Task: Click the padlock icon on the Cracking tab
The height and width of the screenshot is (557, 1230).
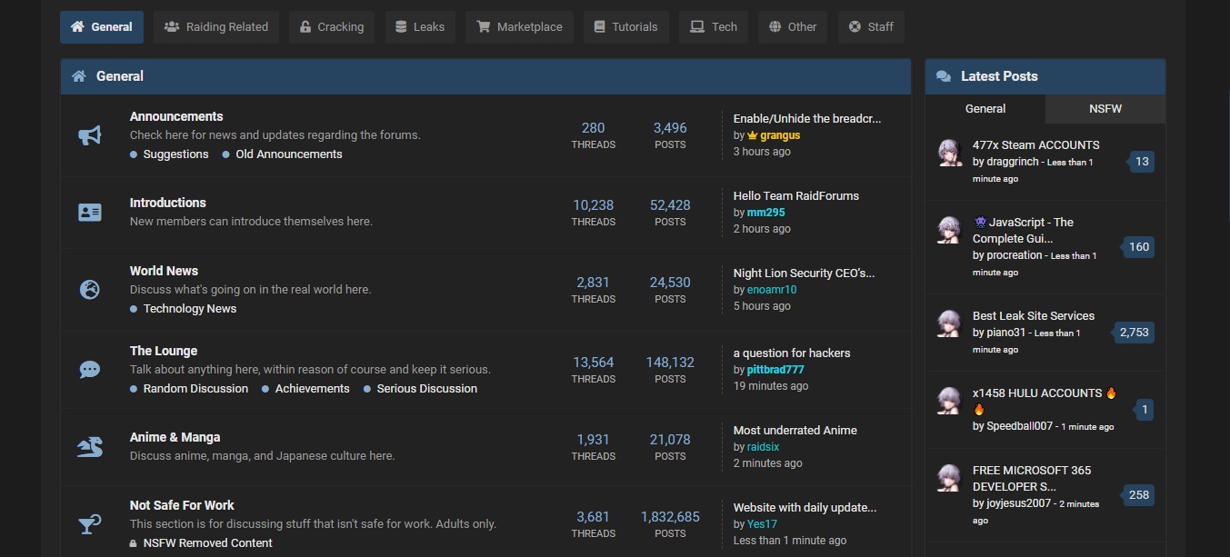Action: (x=305, y=26)
